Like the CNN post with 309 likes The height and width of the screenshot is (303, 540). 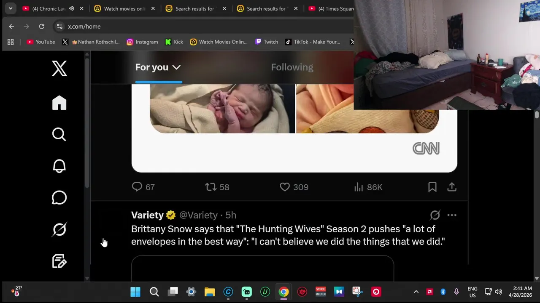tap(285, 187)
